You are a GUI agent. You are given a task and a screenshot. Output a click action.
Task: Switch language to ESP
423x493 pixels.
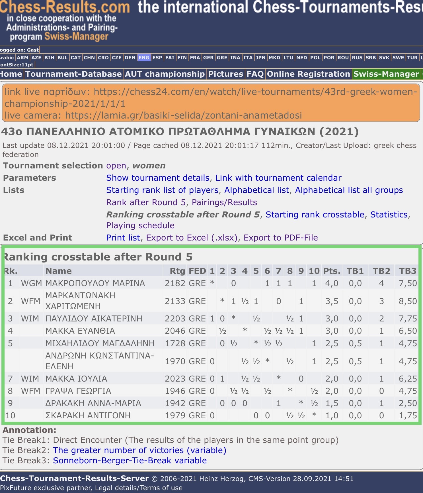pyautogui.click(x=157, y=58)
